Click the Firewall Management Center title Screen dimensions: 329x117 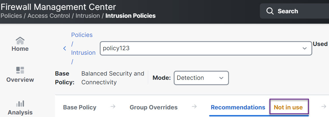[x=58, y=6]
